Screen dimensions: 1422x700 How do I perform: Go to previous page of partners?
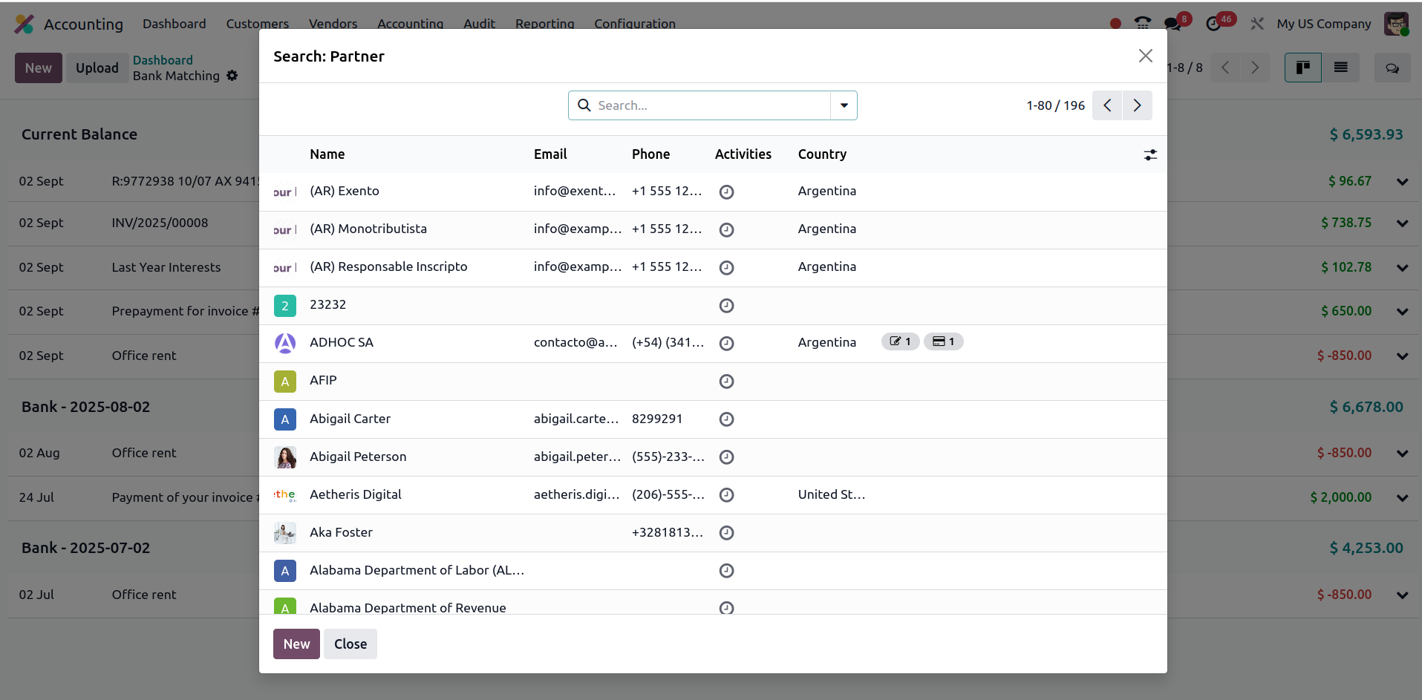tap(1107, 105)
